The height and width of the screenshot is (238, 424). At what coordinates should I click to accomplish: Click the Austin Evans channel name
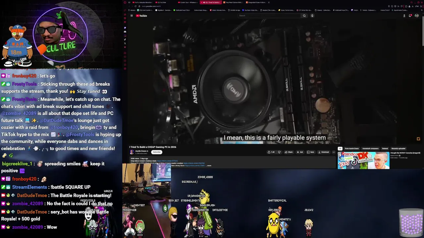pyautogui.click(x=141, y=151)
